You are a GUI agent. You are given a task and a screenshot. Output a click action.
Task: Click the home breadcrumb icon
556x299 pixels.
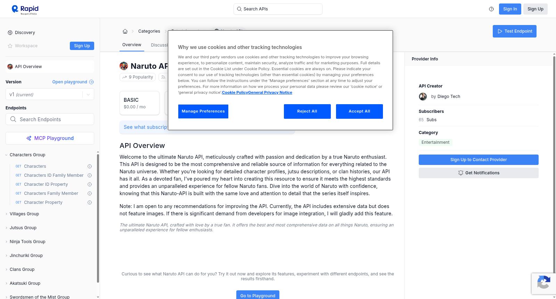tap(125, 31)
